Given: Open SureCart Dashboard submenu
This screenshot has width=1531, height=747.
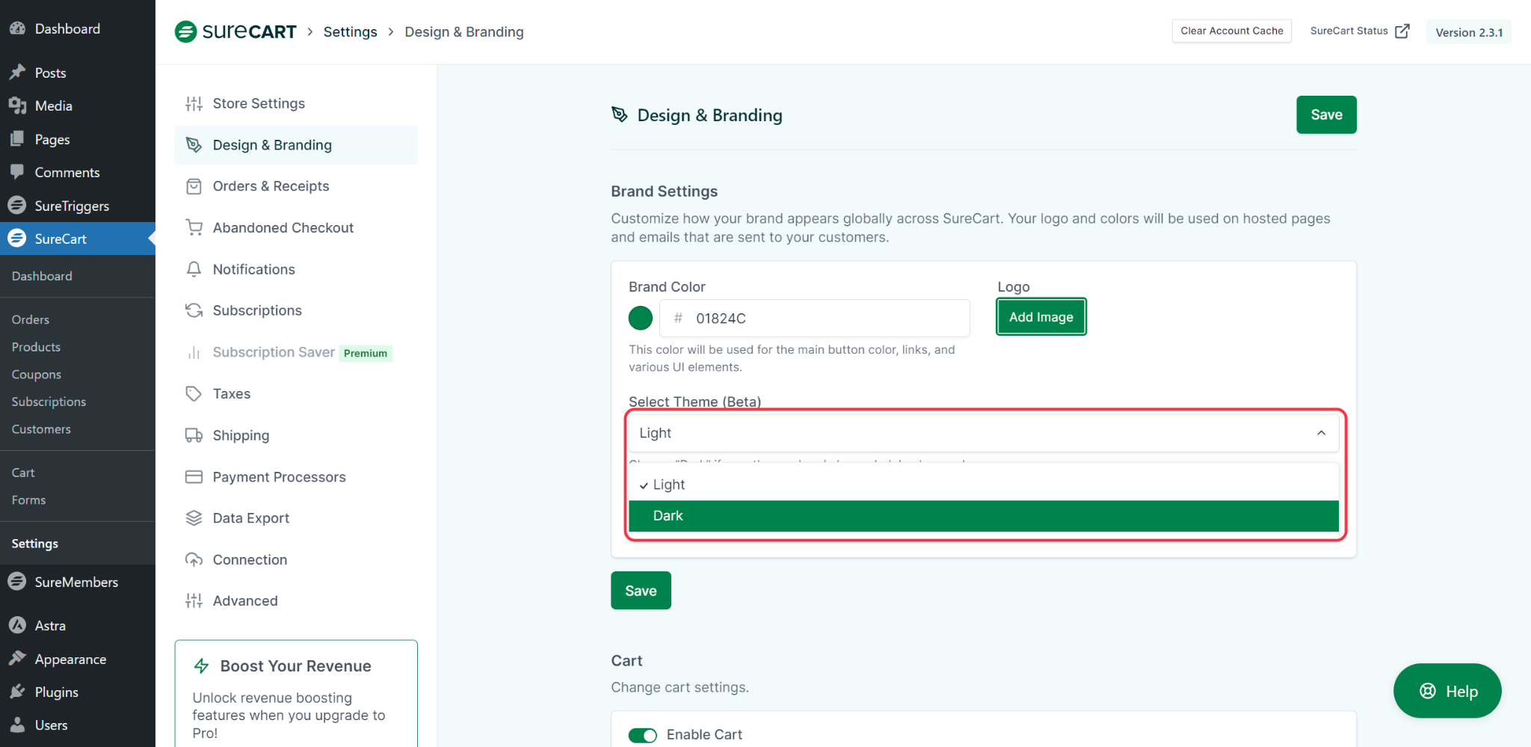Looking at the screenshot, I should pos(42,276).
